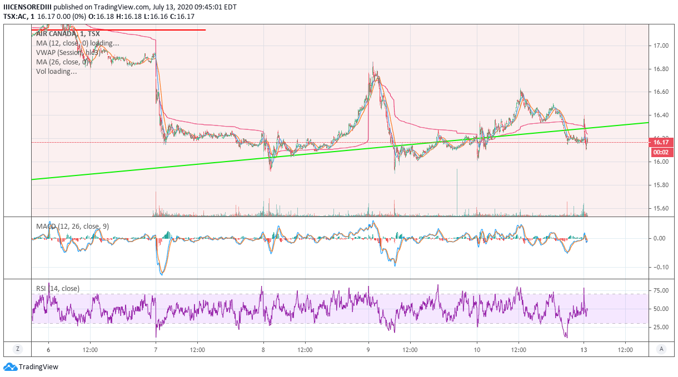Click the 15.60 price axis label
The width and height of the screenshot is (678, 377).
661,209
